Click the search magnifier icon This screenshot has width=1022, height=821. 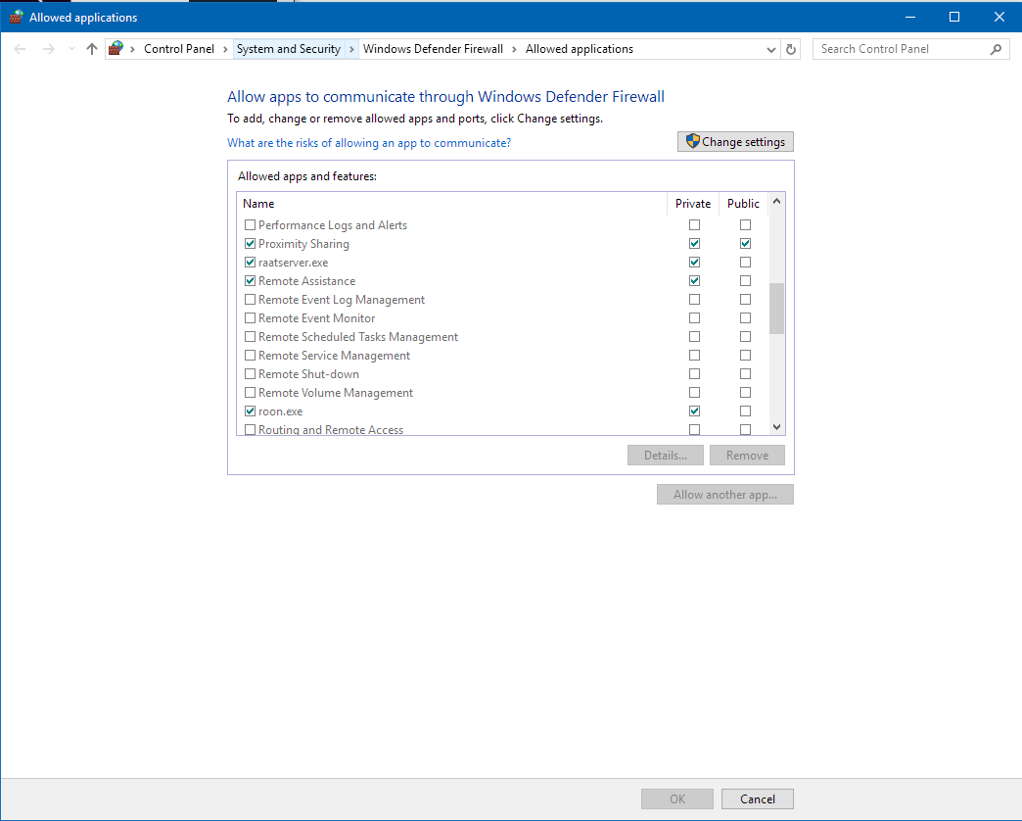point(996,49)
